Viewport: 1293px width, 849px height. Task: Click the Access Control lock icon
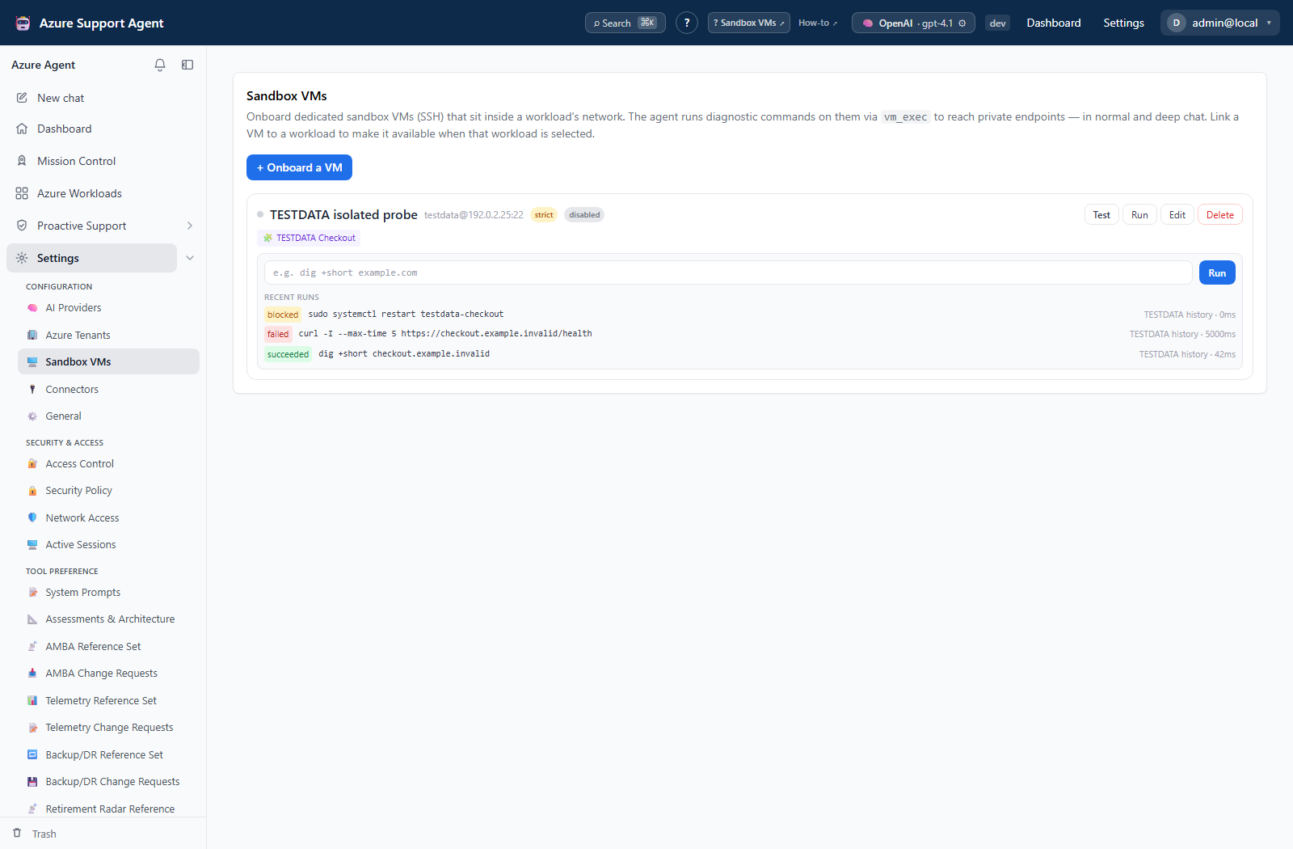point(32,463)
